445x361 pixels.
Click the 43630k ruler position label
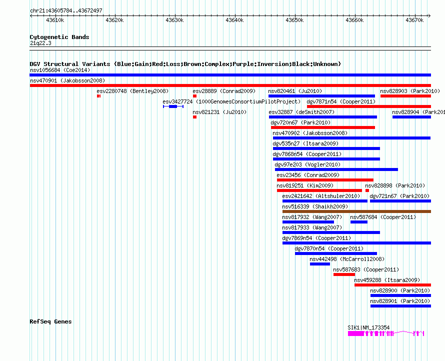(x=174, y=20)
